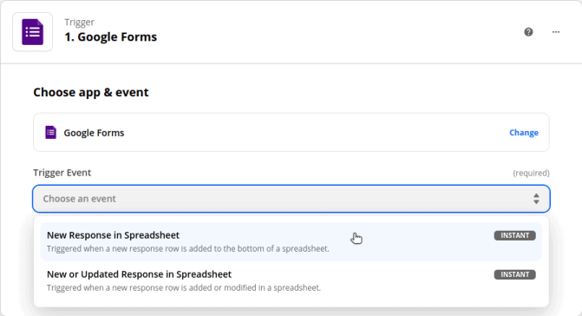The height and width of the screenshot is (316, 582).
Task: Click the Google Forms app name field
Action: pyautogui.click(x=291, y=133)
